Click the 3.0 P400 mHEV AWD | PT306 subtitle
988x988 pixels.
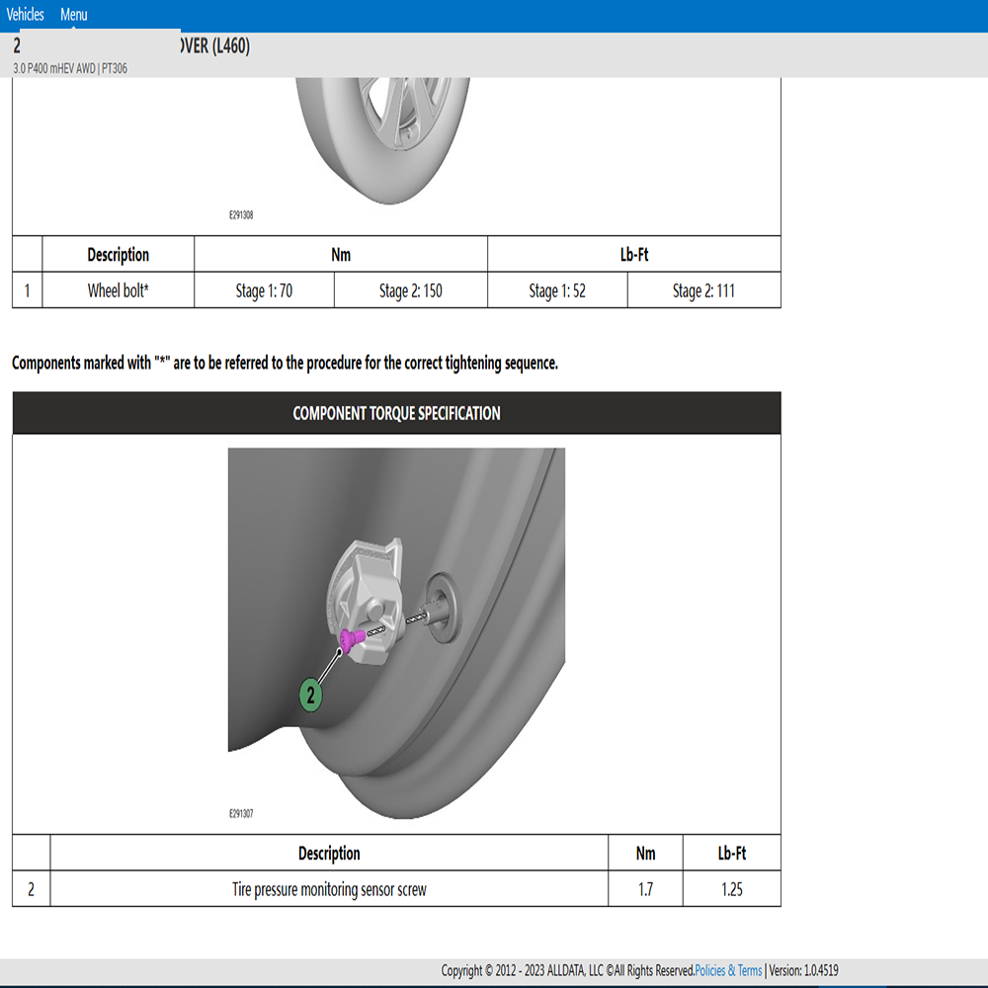coord(70,68)
